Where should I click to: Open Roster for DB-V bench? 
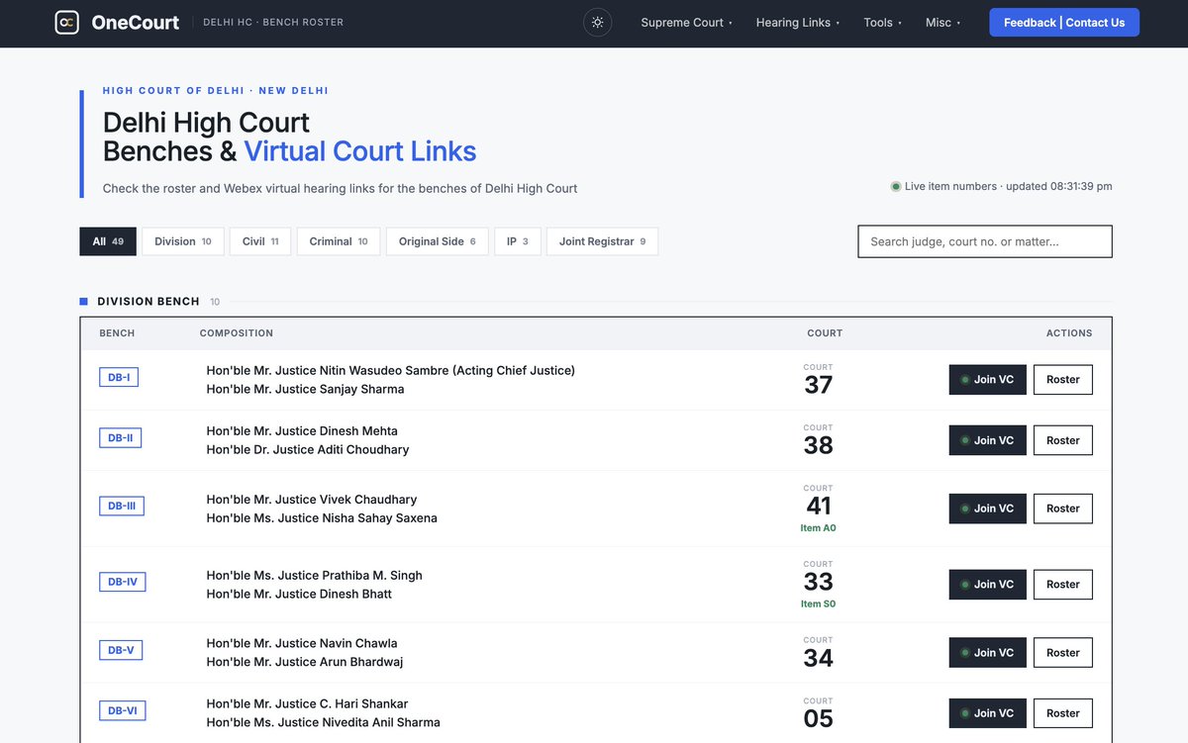[1063, 653]
